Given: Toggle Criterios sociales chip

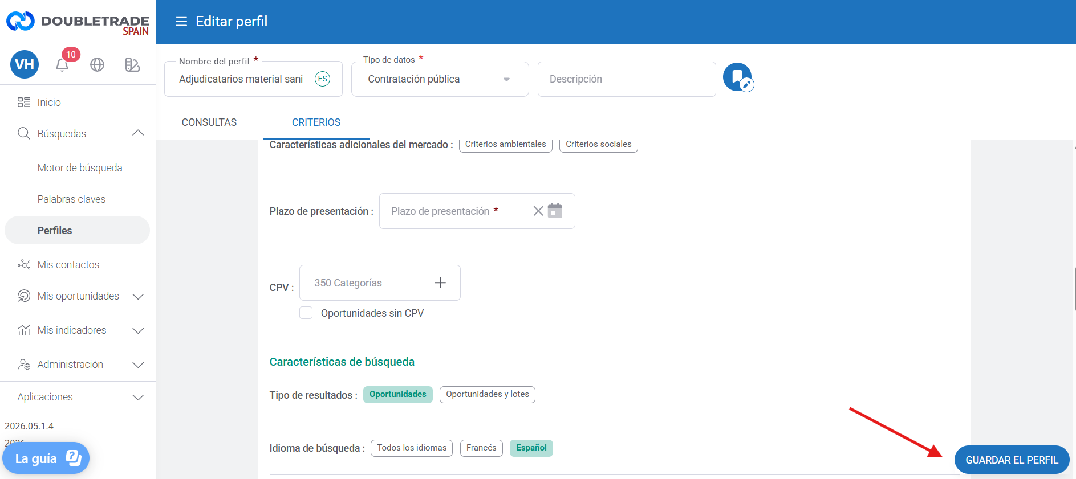Looking at the screenshot, I should 599,145.
